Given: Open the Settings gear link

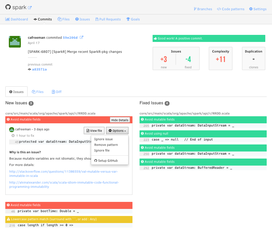Looking at the screenshot, I should pos(258,9).
